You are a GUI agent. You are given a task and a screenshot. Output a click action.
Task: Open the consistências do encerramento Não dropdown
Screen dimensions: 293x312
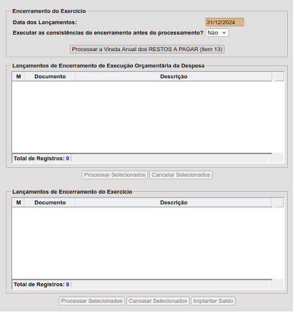tap(217, 33)
